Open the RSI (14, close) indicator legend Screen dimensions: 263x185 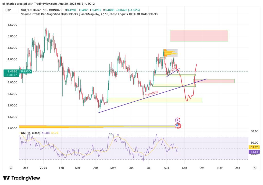31,133
